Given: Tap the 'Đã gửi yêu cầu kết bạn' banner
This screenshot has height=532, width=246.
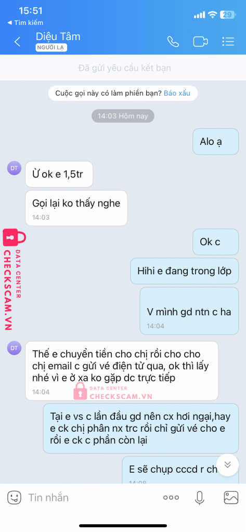Looking at the screenshot, I should pos(123,68).
